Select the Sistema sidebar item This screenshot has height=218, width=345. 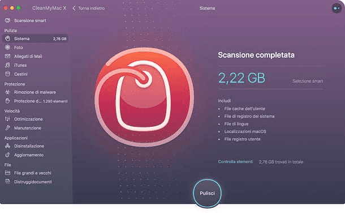click(35, 39)
